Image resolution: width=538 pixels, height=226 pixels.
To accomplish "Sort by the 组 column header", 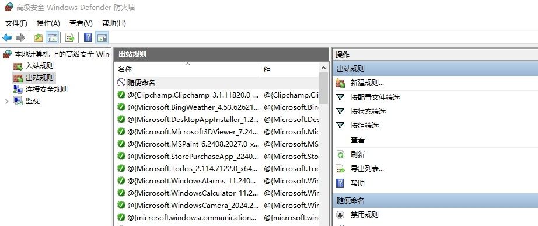I will coord(289,69).
